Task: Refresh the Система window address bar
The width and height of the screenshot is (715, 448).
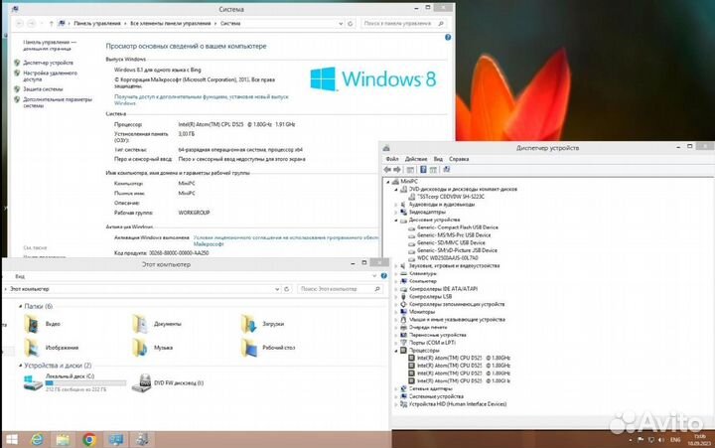Action: pyautogui.click(x=351, y=23)
